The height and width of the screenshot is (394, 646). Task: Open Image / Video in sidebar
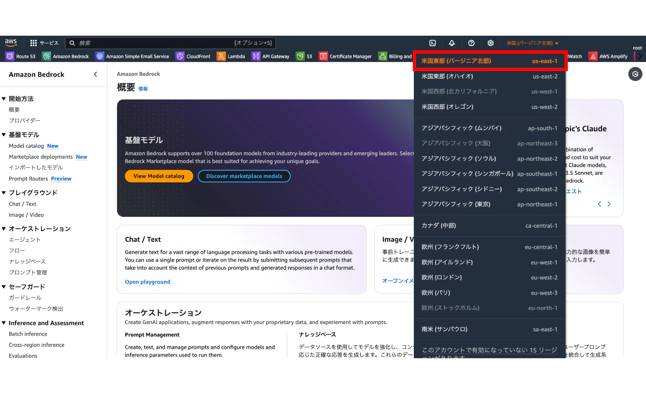tap(26, 215)
